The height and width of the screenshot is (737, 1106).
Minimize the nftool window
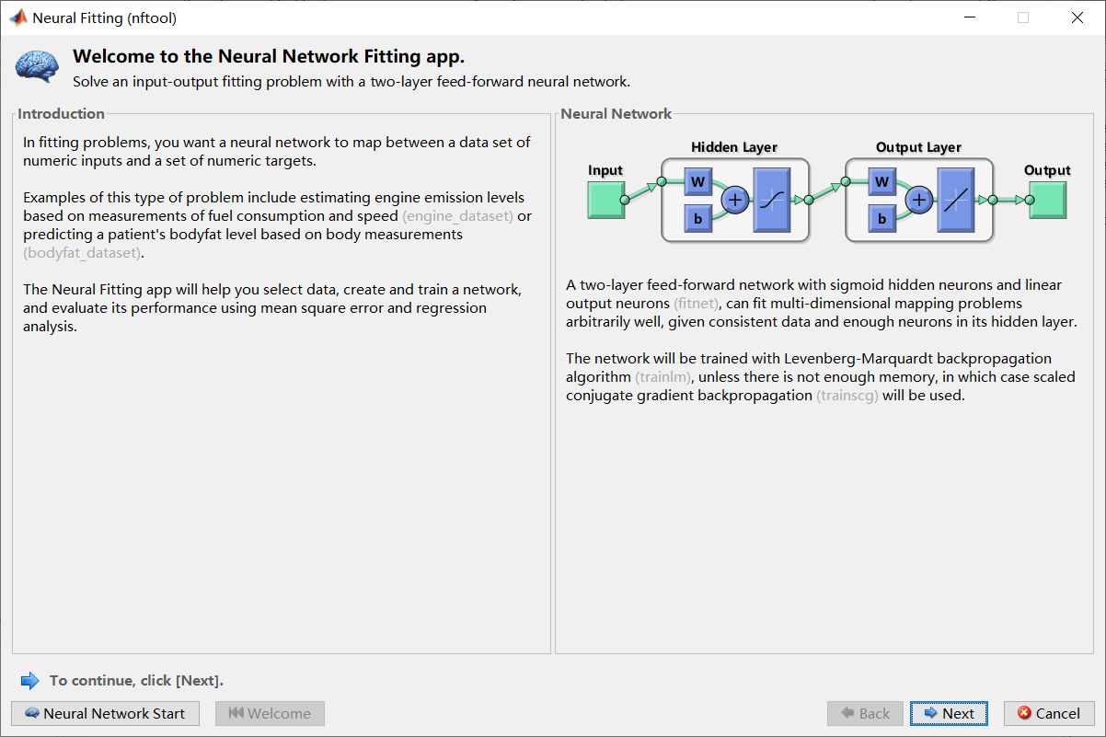pos(968,17)
